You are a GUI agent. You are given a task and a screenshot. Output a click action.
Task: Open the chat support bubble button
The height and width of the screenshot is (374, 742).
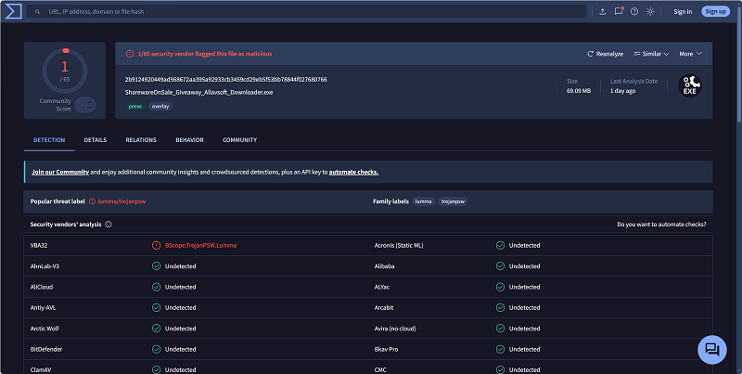point(712,350)
